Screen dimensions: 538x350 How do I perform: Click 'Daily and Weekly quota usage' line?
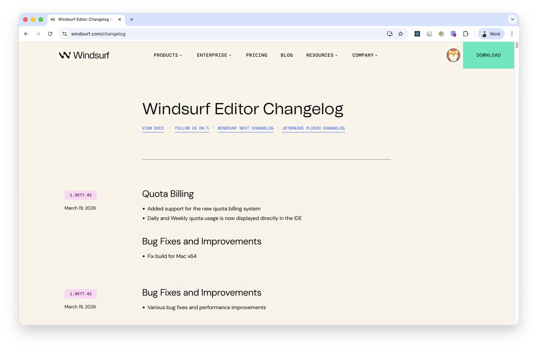click(x=225, y=218)
